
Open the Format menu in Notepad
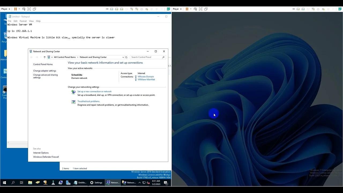[x=23, y=21]
